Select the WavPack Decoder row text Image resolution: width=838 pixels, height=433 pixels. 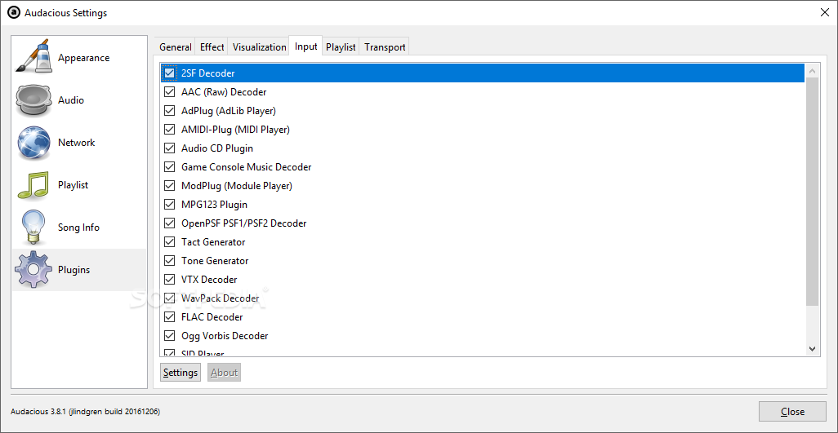click(x=220, y=298)
